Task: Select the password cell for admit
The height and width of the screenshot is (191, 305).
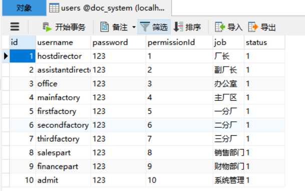Action: coord(118,180)
